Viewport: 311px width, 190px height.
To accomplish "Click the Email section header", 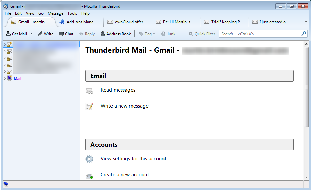I will point(189,76).
